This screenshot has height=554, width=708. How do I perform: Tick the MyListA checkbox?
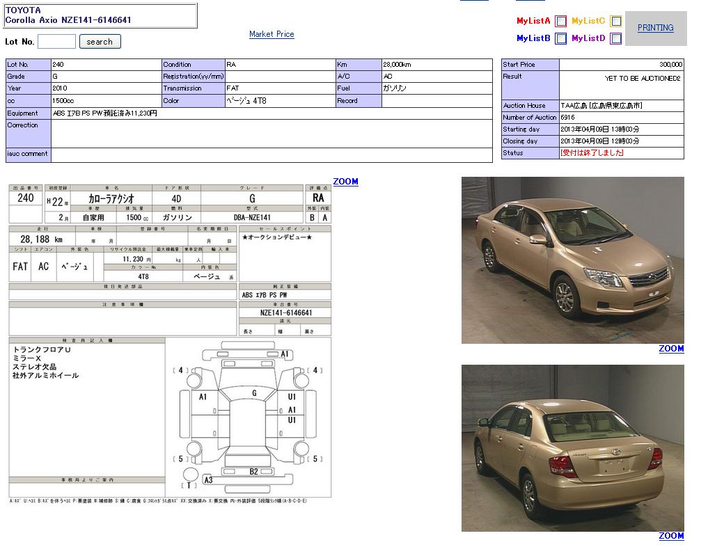560,22
